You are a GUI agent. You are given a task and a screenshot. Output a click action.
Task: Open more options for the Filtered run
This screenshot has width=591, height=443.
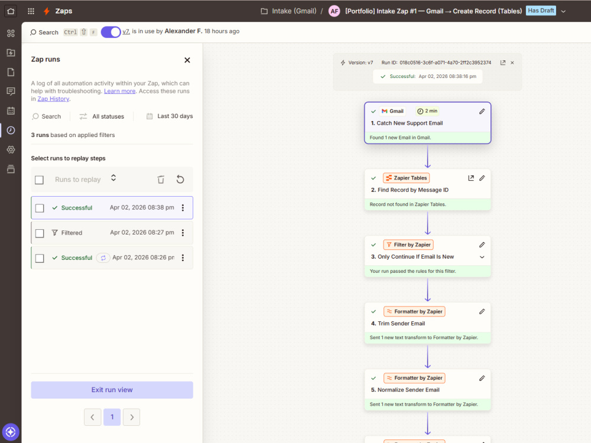[183, 233]
